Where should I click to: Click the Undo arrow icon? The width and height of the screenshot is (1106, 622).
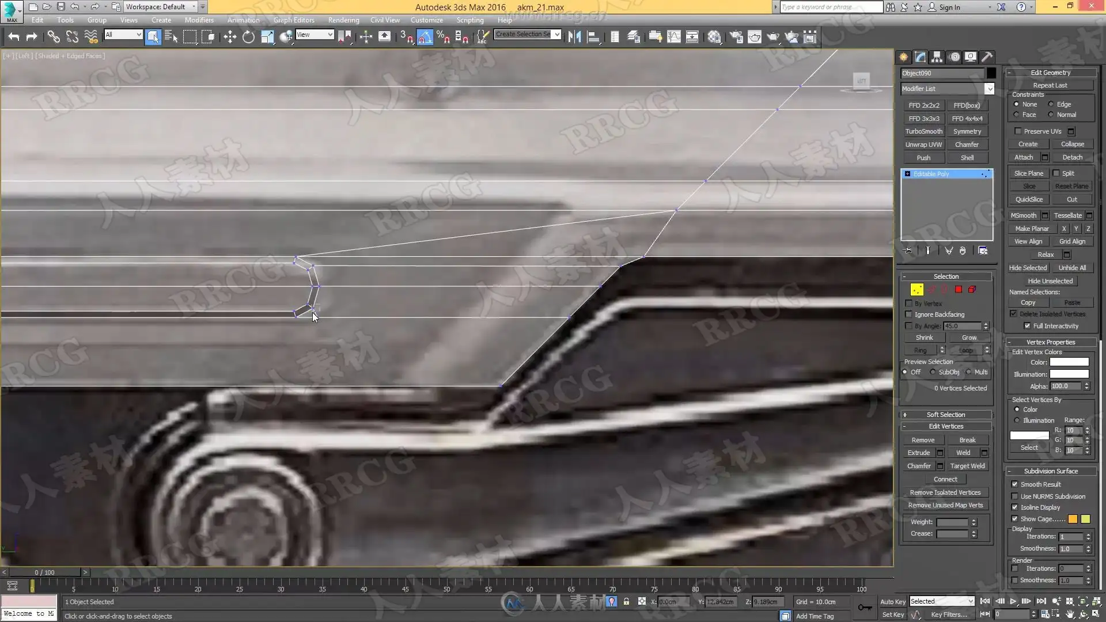click(x=14, y=37)
